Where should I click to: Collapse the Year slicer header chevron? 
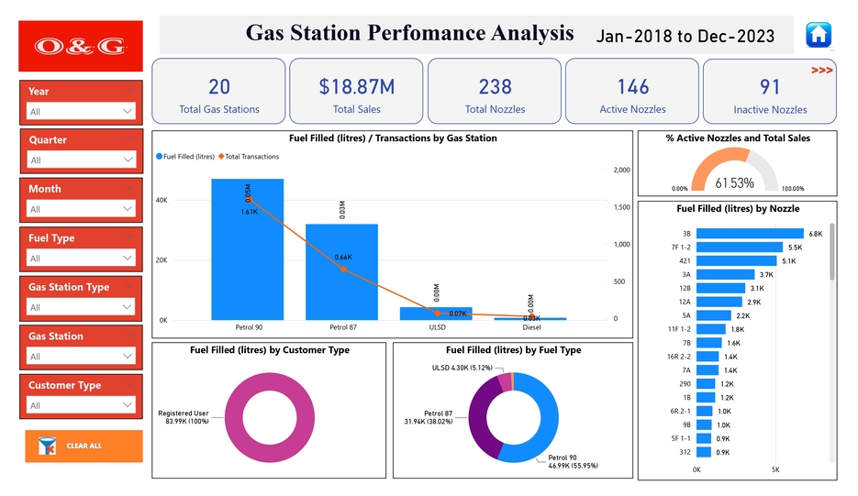(x=129, y=91)
